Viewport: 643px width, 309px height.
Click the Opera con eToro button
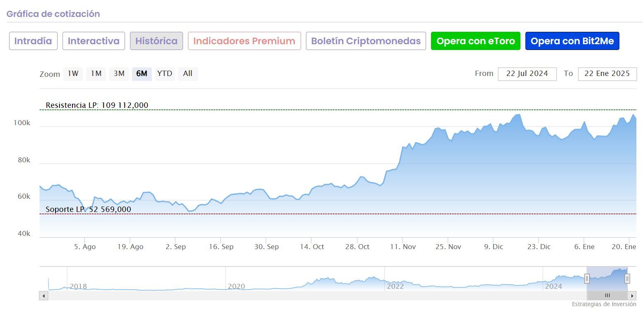[475, 41]
